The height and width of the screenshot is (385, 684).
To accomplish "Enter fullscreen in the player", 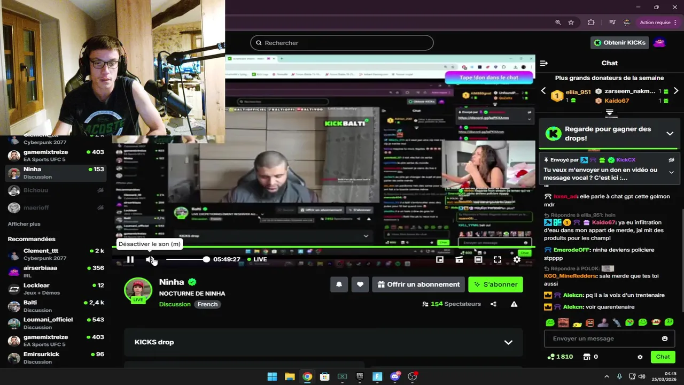I will 498,259.
